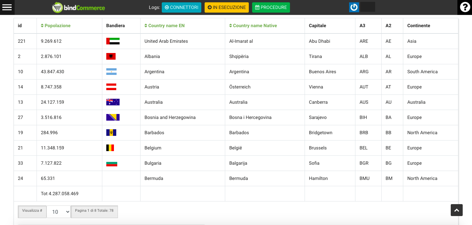This screenshot has height=225, width=472.
Task: Open the Connettori logs
Action: [181, 7]
